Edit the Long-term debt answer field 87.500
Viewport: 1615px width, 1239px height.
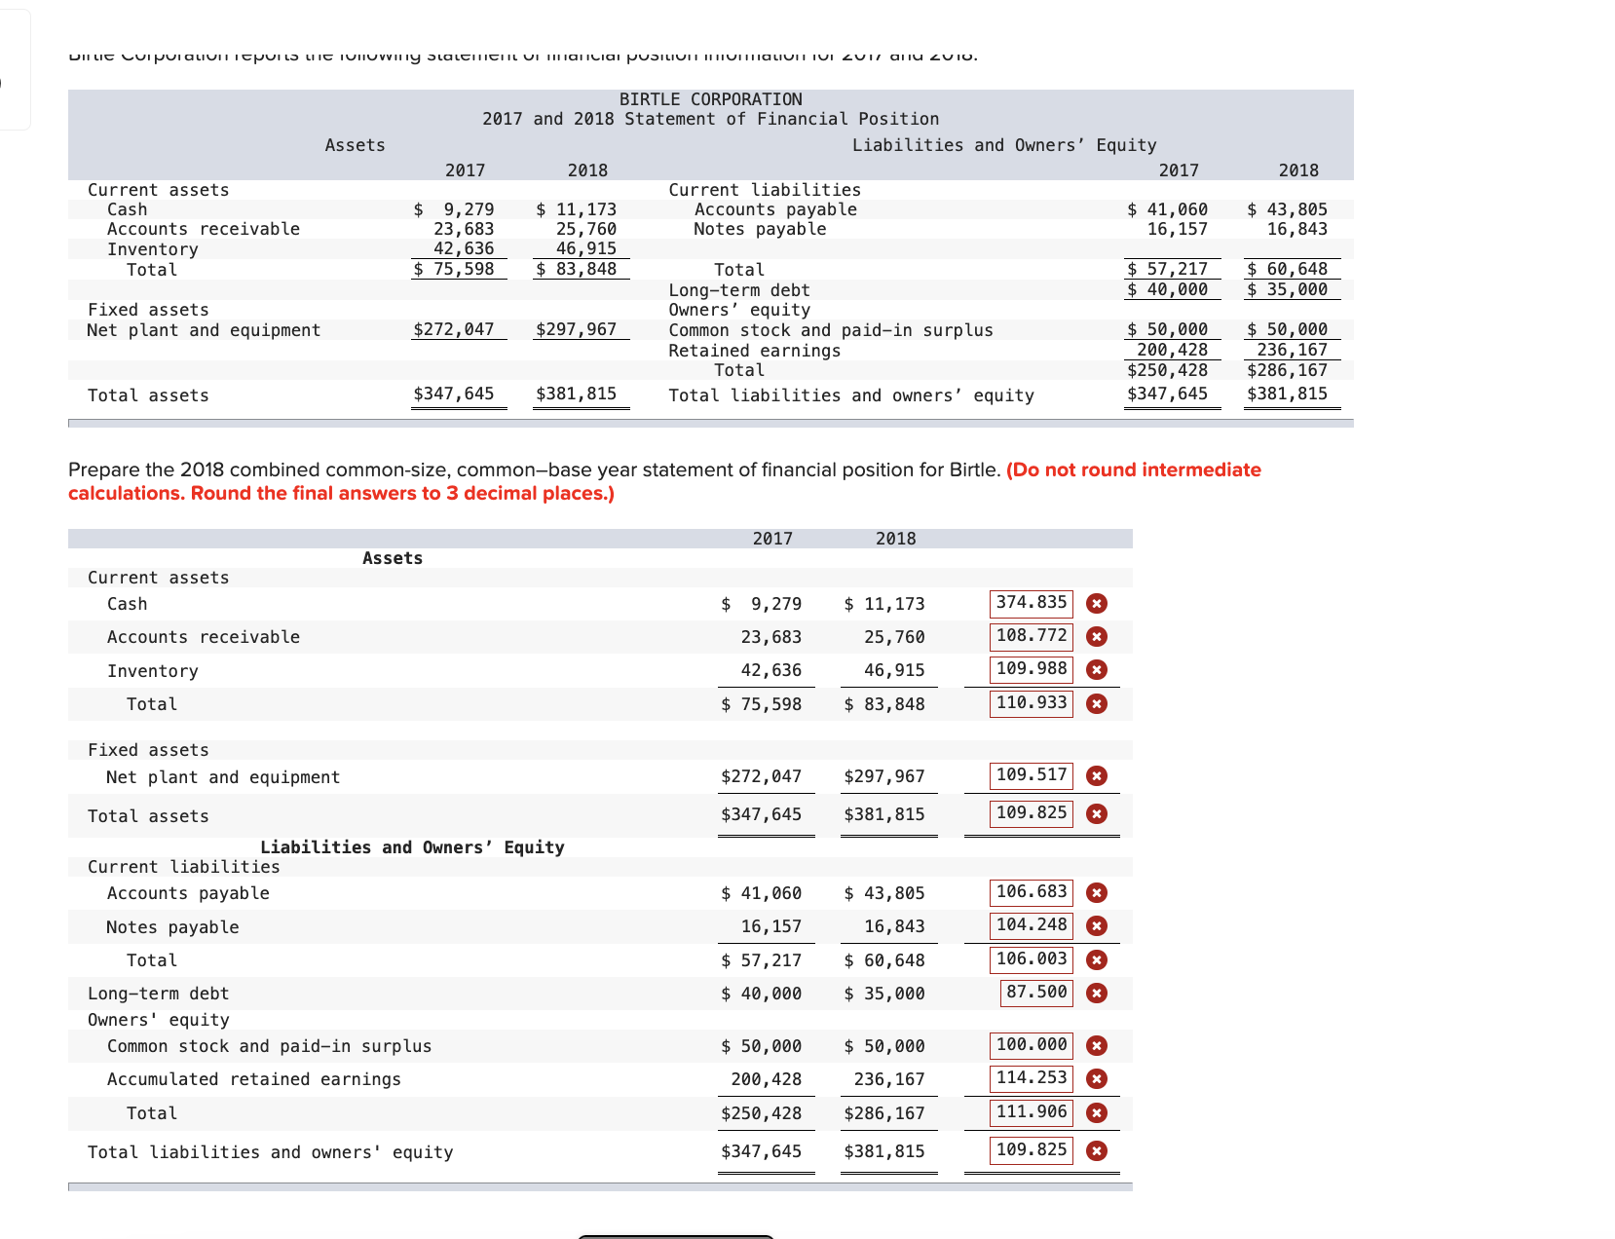coord(1036,993)
